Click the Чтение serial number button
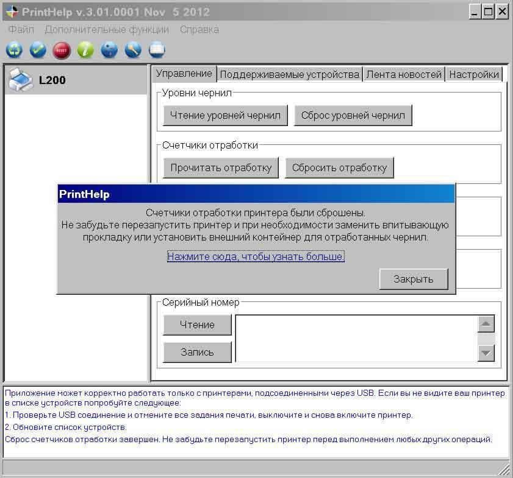 197,325
